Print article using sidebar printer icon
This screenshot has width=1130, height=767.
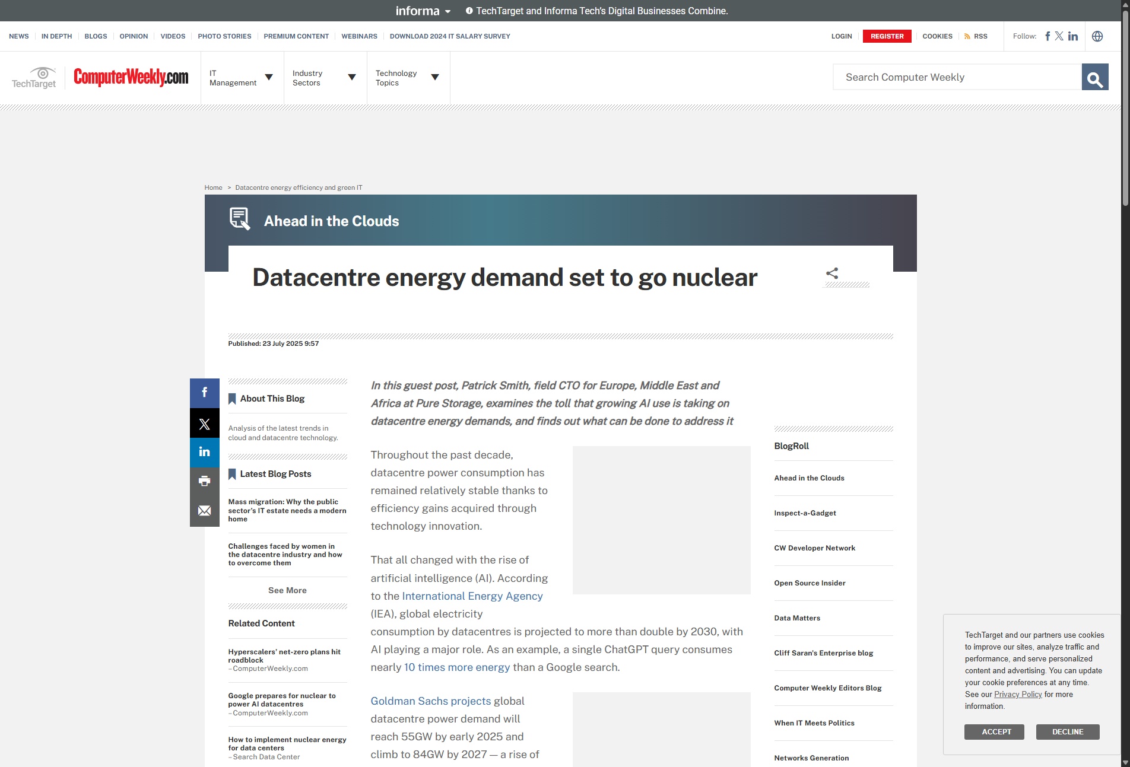coord(204,482)
